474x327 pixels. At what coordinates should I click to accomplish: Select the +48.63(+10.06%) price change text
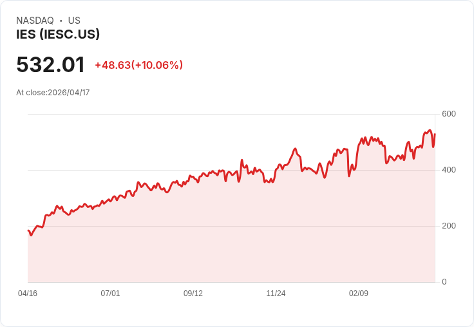(138, 65)
